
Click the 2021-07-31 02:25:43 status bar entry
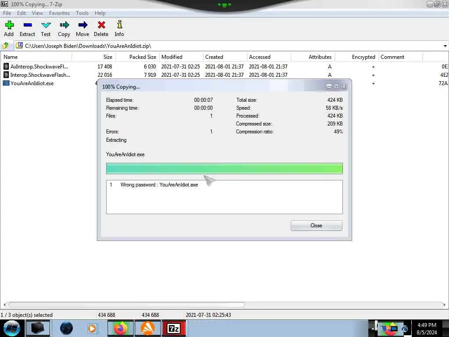tap(208, 315)
